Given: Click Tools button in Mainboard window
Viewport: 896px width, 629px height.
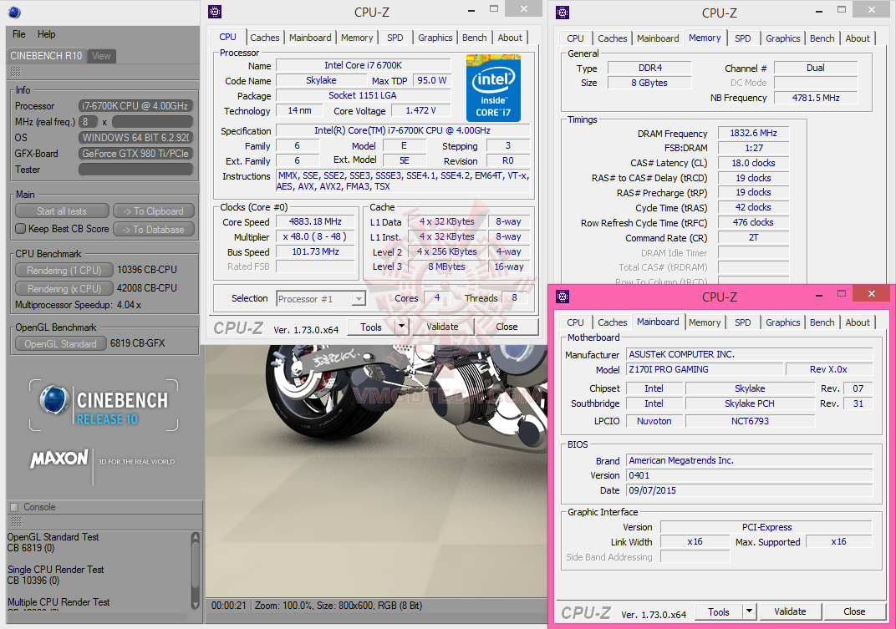Looking at the screenshot, I should (x=718, y=611).
